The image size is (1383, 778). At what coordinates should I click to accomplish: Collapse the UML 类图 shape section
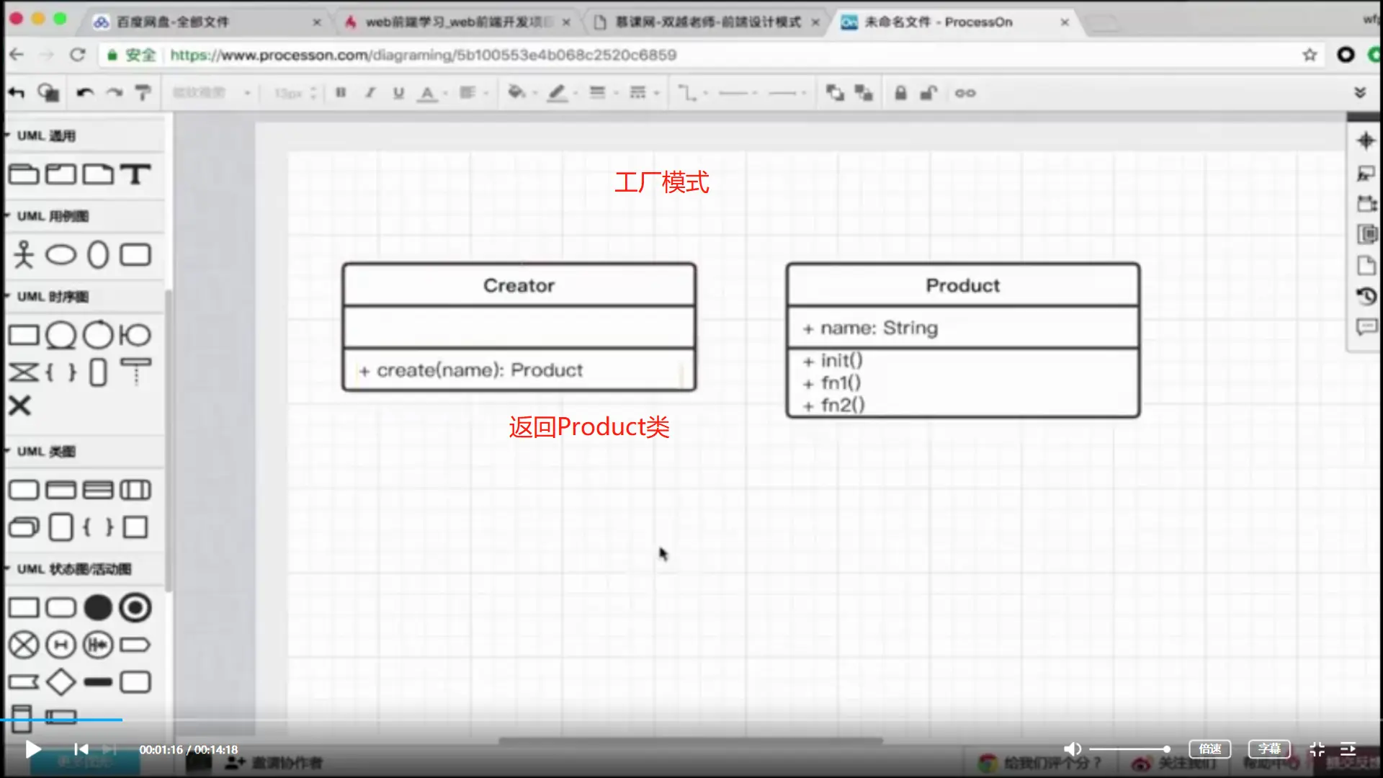click(45, 452)
